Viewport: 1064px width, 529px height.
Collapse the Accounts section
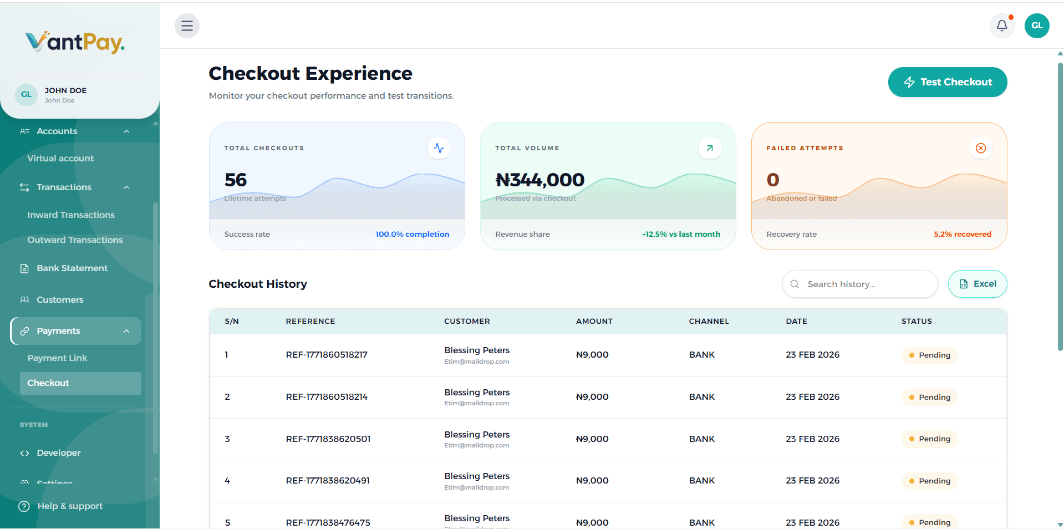pos(126,131)
